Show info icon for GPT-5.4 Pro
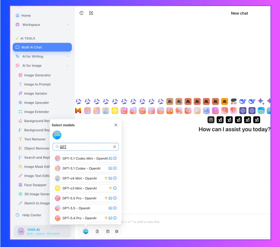Image resolution: width=280 pixels, height=247 pixels. 115,218
